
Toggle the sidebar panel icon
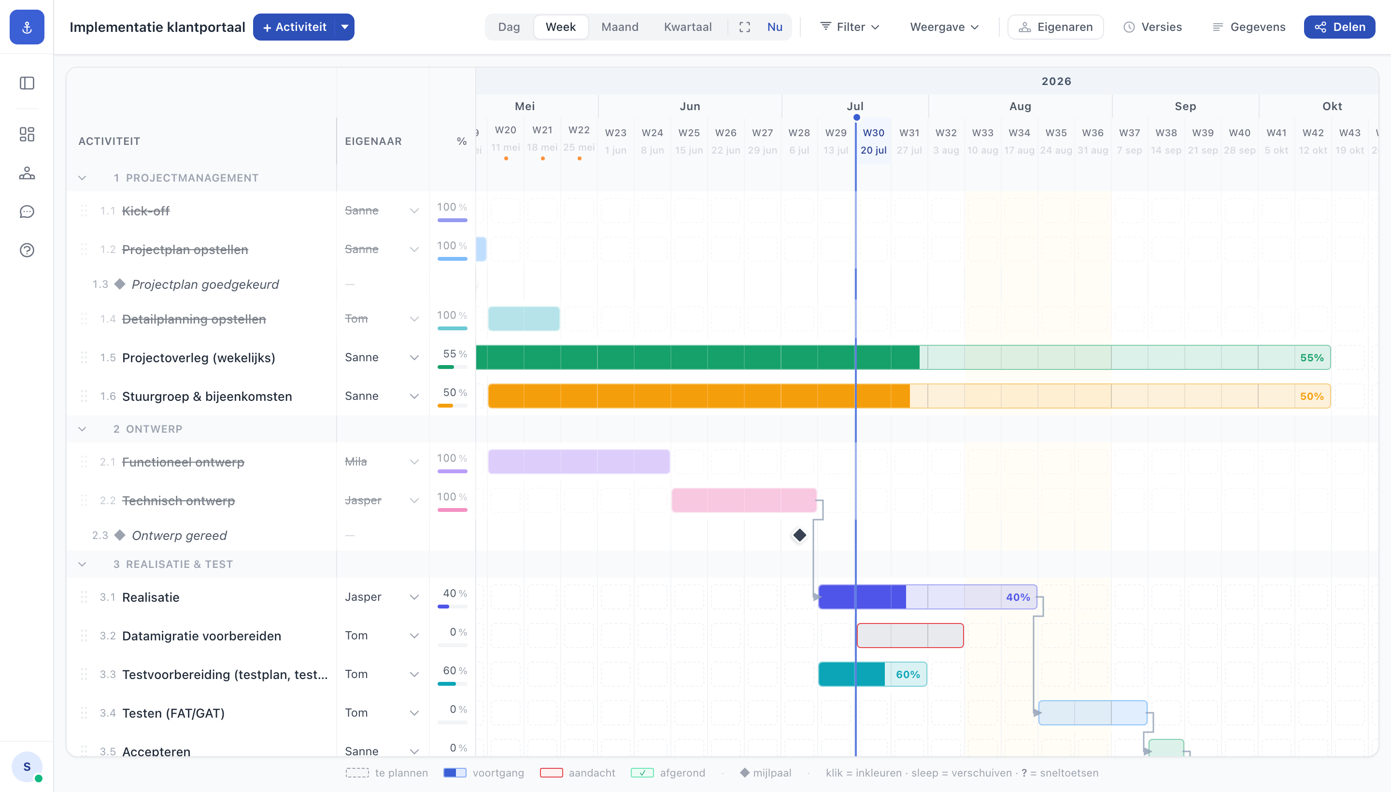[x=27, y=83]
